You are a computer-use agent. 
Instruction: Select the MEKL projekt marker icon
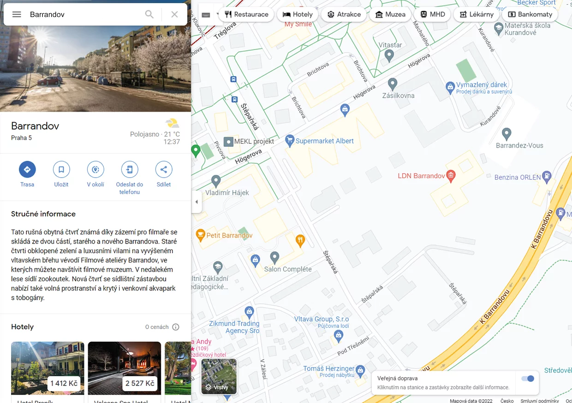pos(228,141)
